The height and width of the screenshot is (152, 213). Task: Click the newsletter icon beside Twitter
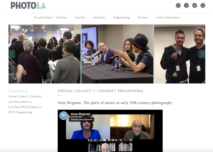coord(203,5)
